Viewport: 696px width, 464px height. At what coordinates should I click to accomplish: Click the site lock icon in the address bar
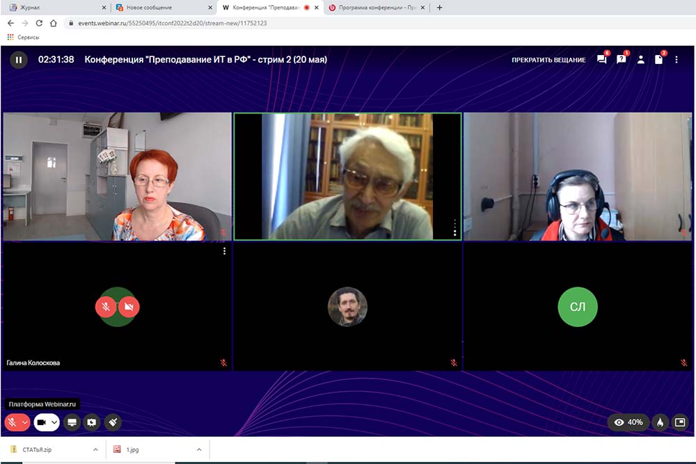(x=70, y=23)
